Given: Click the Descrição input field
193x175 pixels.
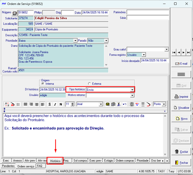Looking at the screenshot, I should pos(63,35).
